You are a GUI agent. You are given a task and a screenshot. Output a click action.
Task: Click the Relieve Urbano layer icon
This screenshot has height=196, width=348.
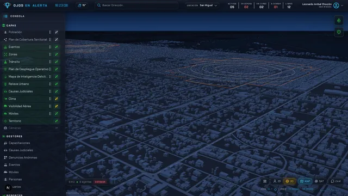click(x=5, y=84)
